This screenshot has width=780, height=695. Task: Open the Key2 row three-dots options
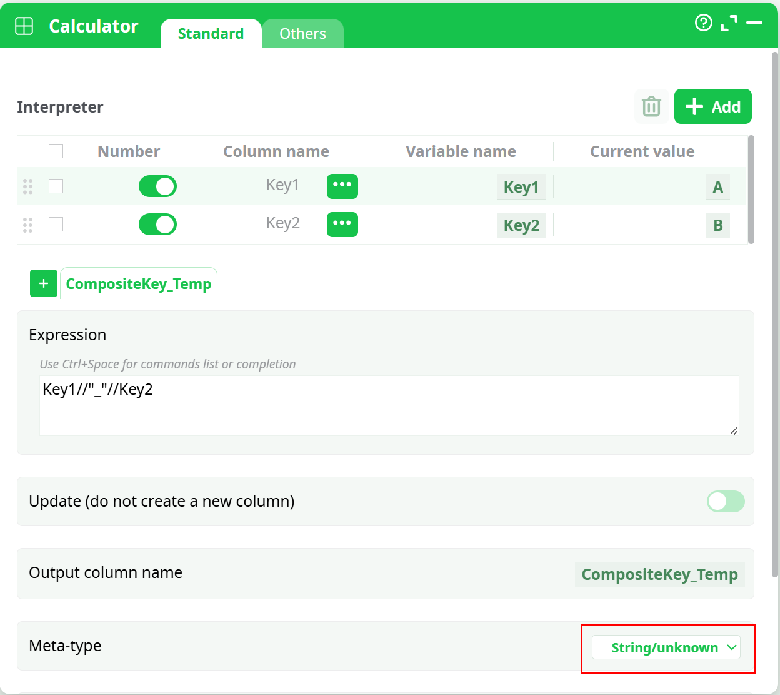(342, 224)
